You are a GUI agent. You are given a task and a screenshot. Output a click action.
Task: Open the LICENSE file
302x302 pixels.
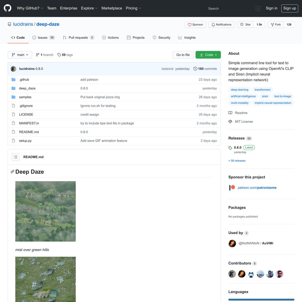[x=26, y=114]
